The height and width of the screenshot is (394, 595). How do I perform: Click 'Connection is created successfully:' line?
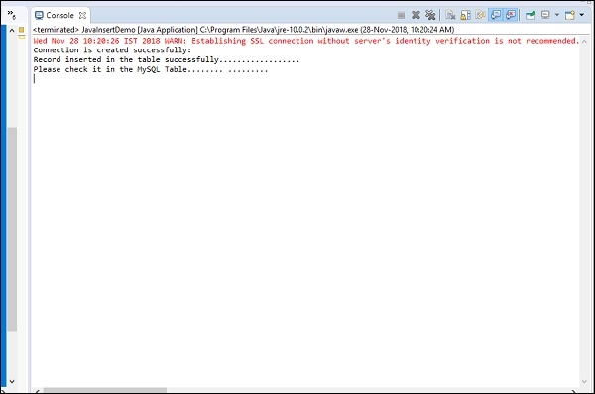click(x=112, y=50)
